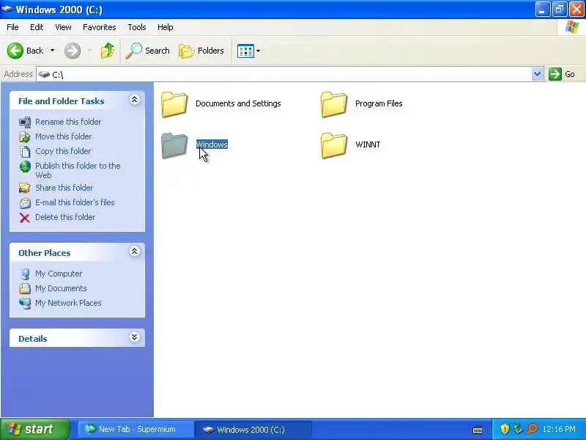586x440 pixels.
Task: Click the WINNT folder name
Action: pos(368,144)
